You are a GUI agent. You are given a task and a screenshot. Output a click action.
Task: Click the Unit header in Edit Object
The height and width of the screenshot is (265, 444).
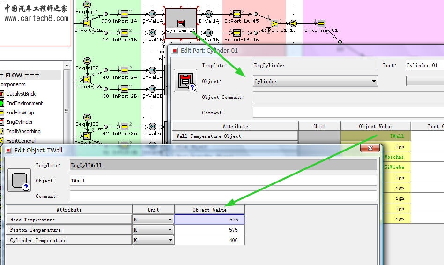pos(153,210)
